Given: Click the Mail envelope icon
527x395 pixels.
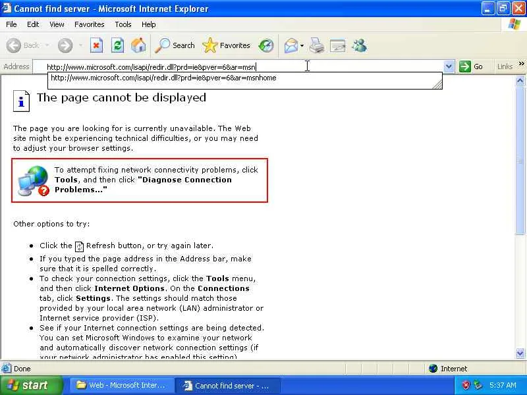Looking at the screenshot, I should pyautogui.click(x=291, y=45).
